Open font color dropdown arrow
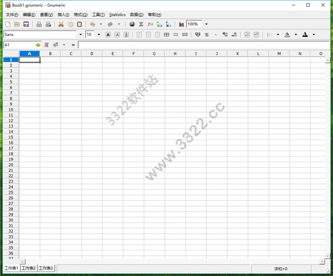Image resolution: width=333 pixels, height=276 pixels. click(x=314, y=34)
